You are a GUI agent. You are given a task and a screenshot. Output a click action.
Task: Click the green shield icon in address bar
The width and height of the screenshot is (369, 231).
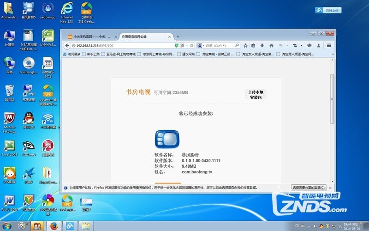(x=177, y=45)
